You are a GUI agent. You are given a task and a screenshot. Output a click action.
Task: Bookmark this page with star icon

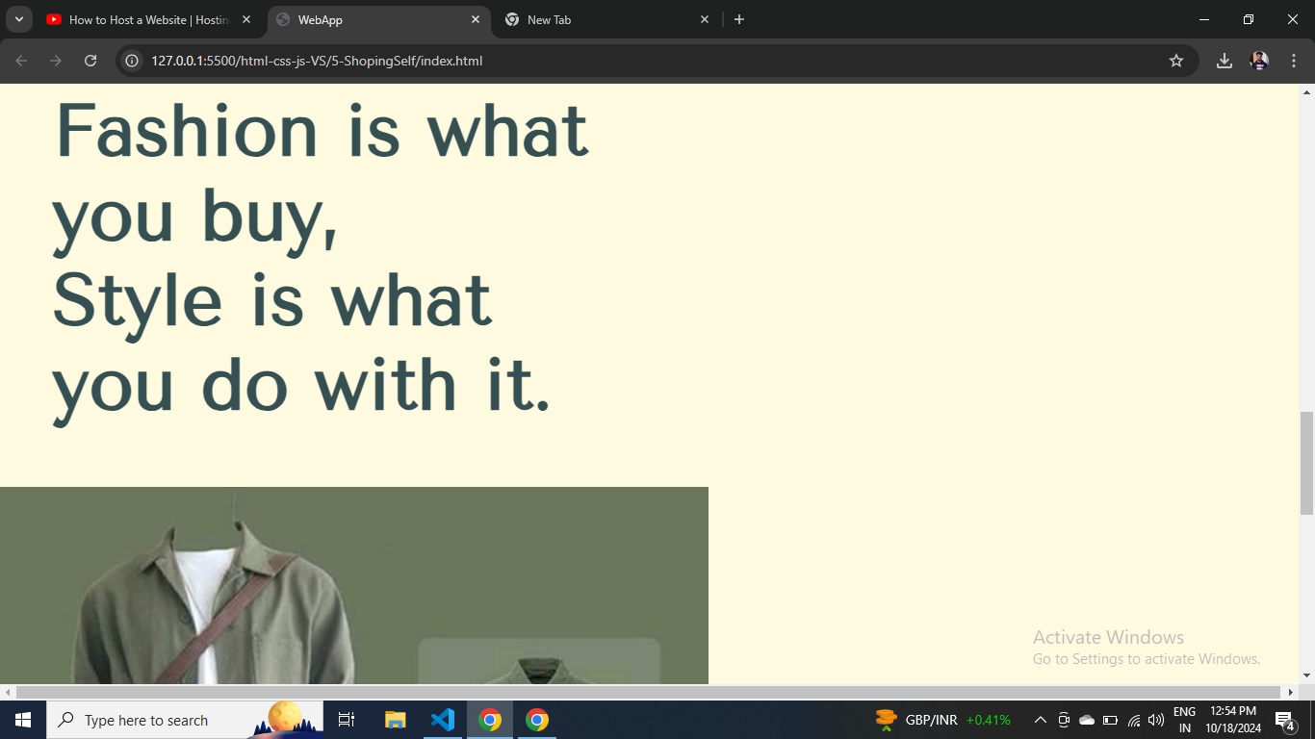[x=1176, y=61]
